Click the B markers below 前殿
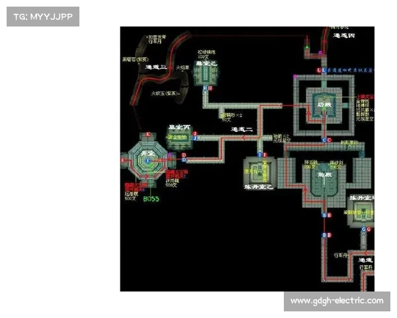Image resolution: width=397 pixels, height=318 pixels. click(x=325, y=216)
